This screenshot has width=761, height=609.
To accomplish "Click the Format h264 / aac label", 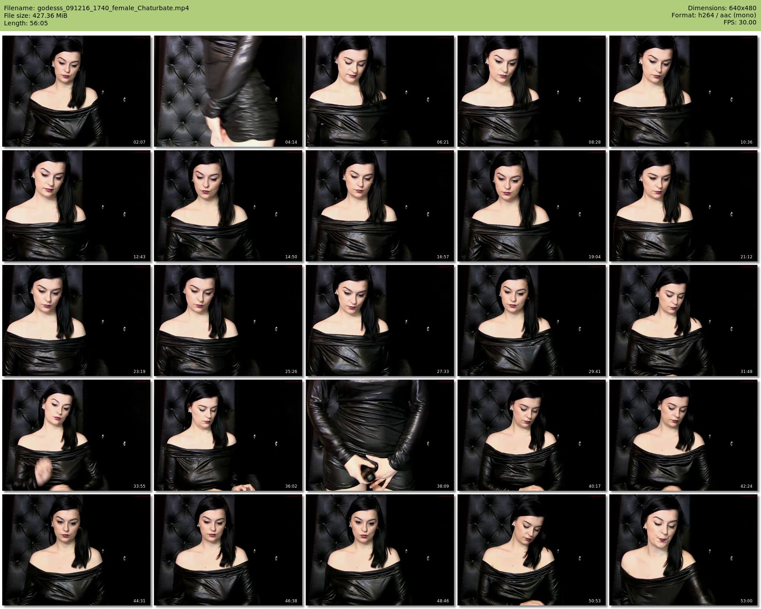I will (713, 16).
